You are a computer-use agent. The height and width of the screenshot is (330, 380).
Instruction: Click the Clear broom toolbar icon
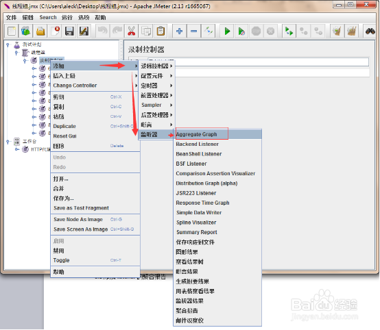(337, 31)
